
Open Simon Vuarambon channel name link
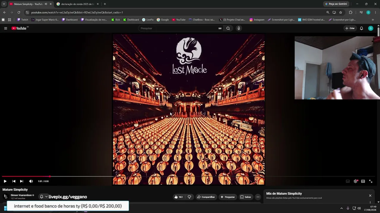[x=21, y=195]
